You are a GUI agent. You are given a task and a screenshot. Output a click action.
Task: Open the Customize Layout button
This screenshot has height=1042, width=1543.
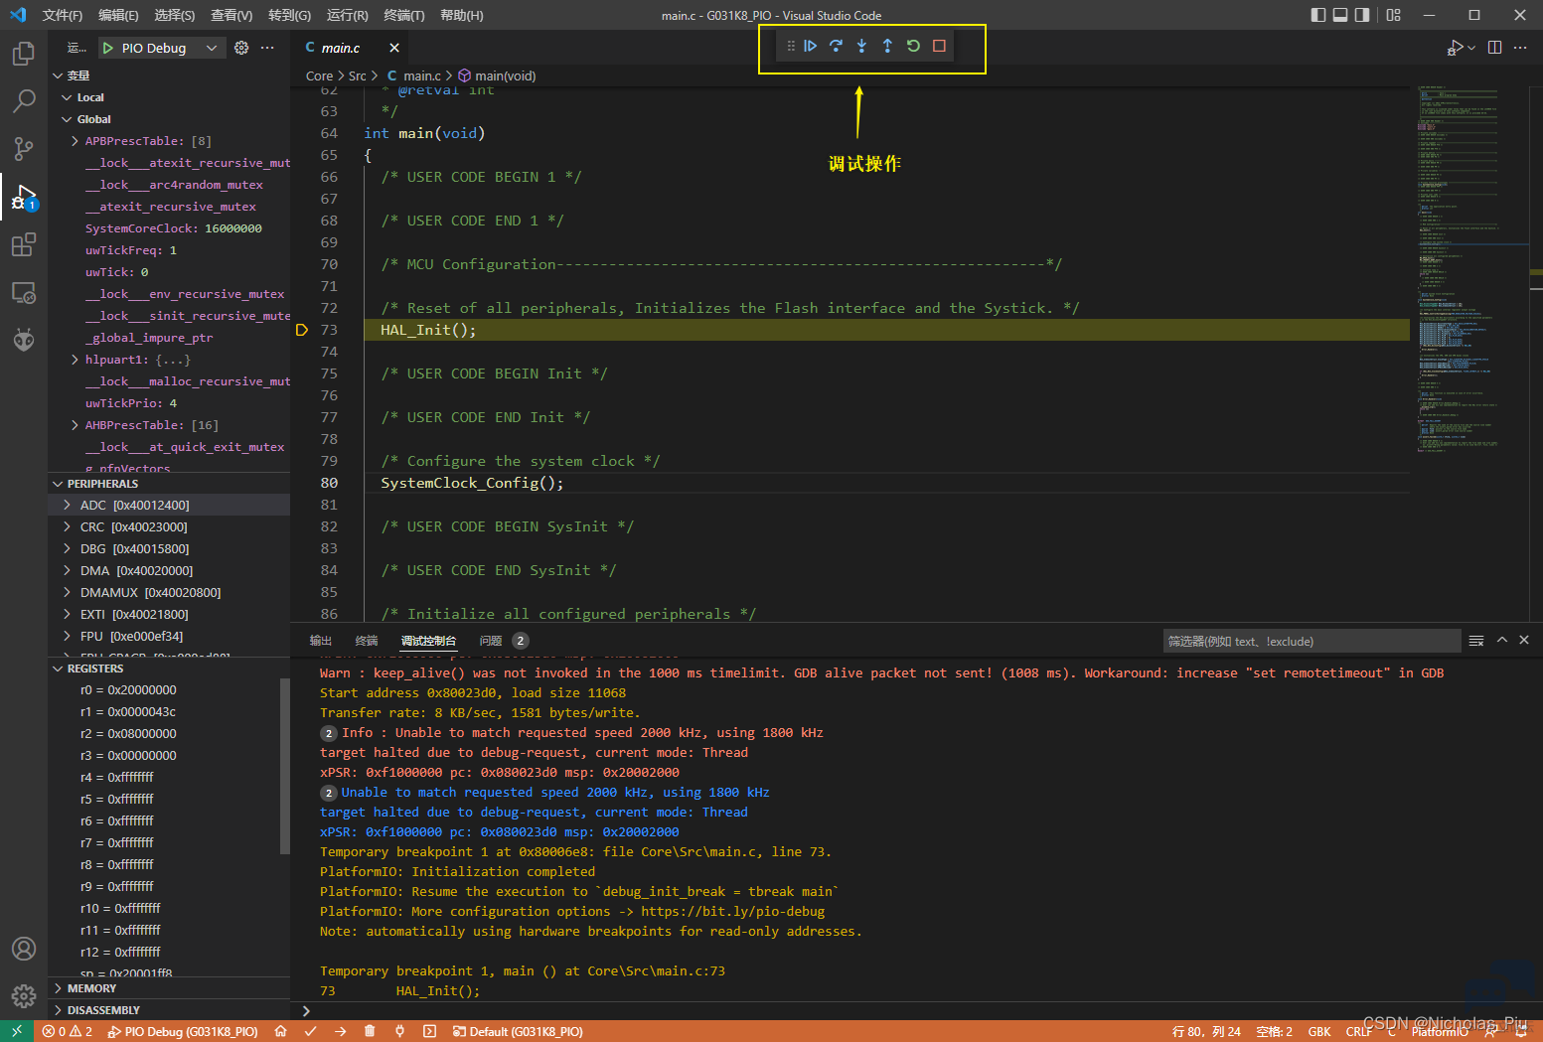(1393, 15)
